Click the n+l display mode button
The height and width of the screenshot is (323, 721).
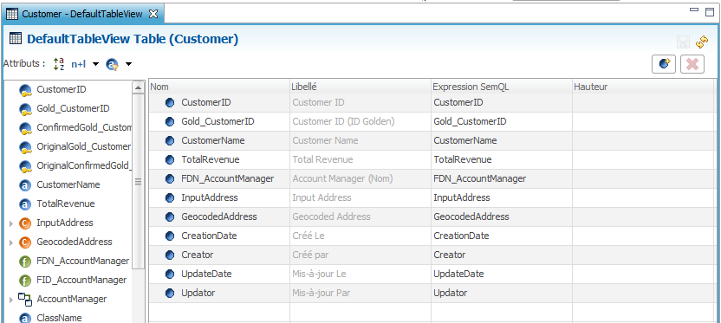(x=79, y=64)
